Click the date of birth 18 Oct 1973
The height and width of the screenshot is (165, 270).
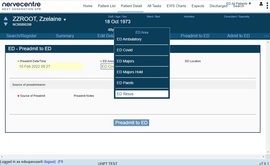click(118, 22)
